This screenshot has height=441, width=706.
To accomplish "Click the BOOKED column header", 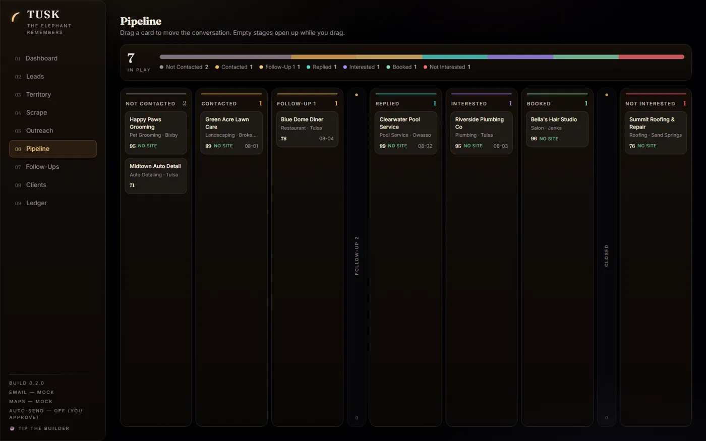I will tap(557, 103).
